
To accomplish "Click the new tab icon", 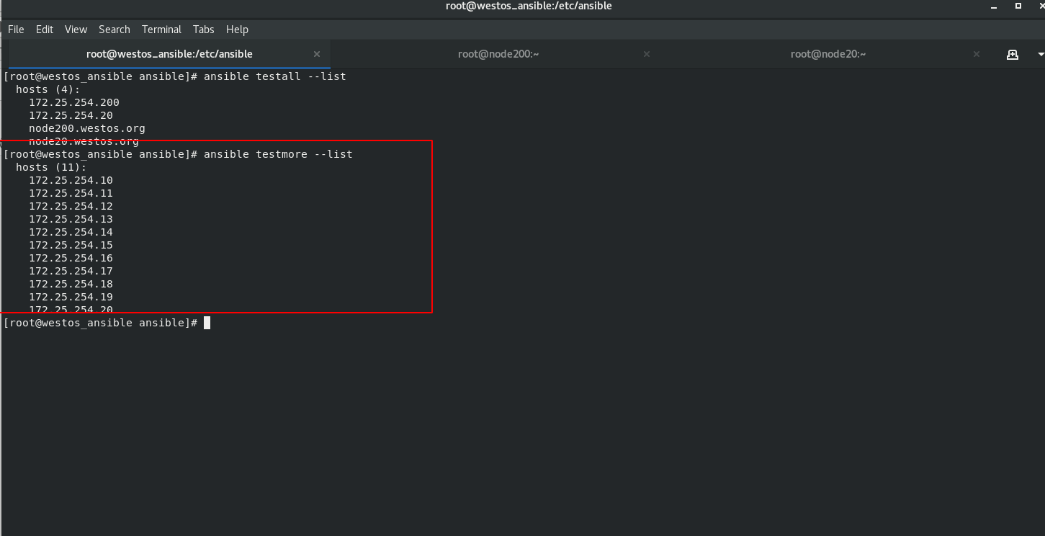I will point(1012,54).
